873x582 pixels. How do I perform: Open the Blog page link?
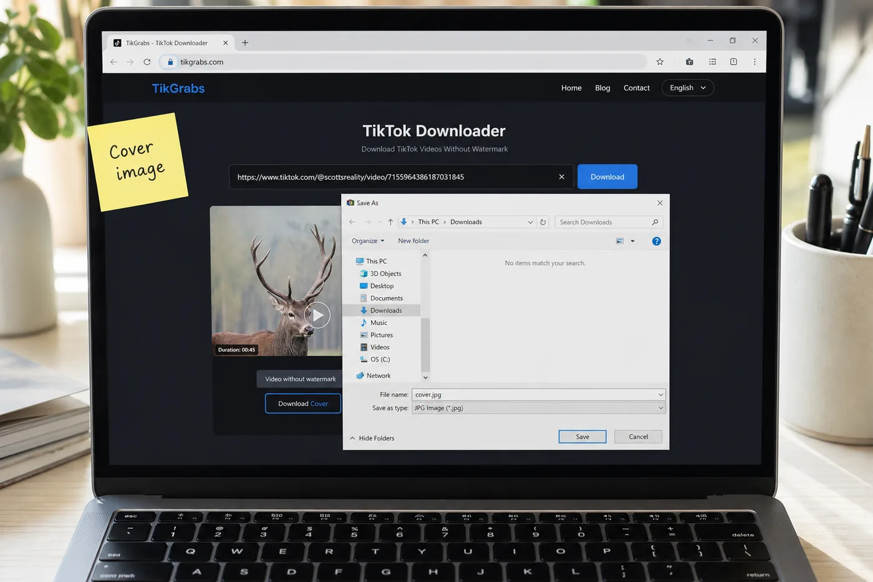(602, 88)
